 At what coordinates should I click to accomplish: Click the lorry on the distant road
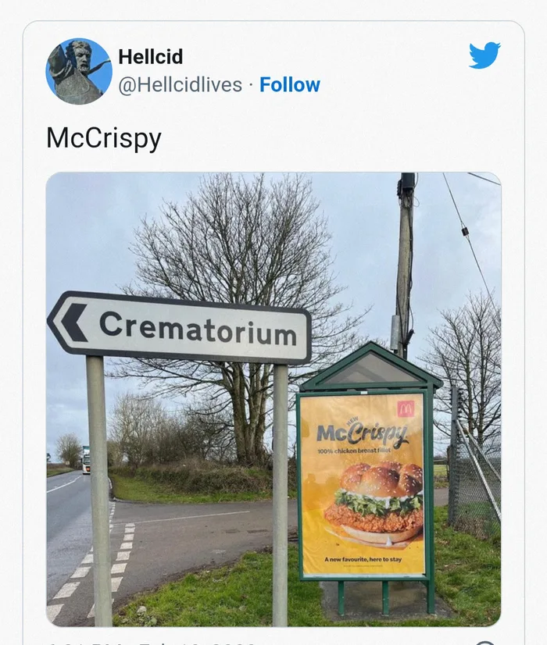[x=86, y=460]
